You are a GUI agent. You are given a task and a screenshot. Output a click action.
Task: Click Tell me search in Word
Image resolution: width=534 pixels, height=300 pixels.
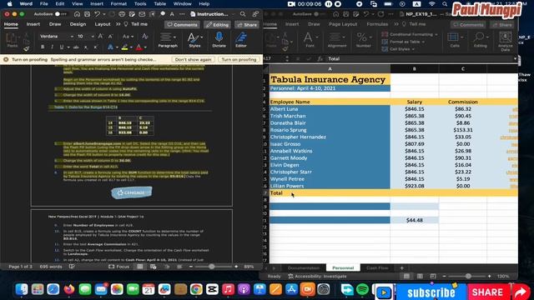point(136,24)
